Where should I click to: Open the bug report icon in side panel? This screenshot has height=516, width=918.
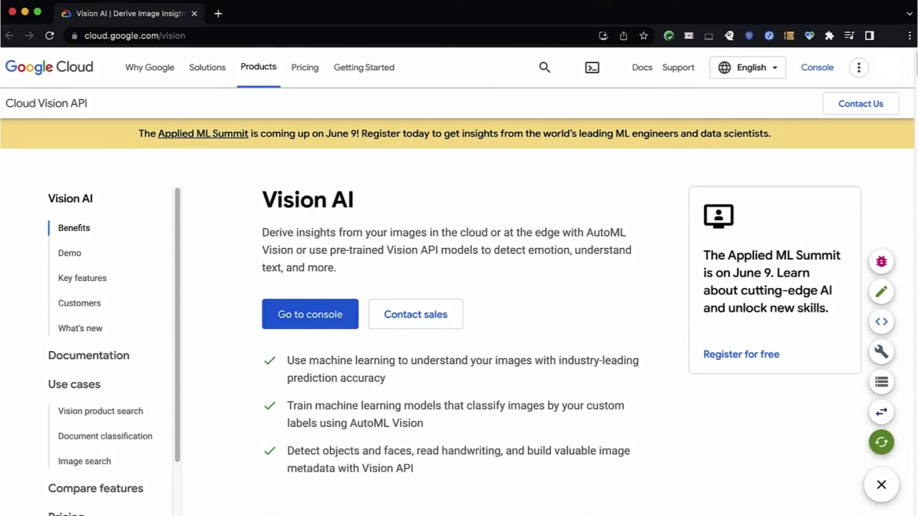pos(881,261)
